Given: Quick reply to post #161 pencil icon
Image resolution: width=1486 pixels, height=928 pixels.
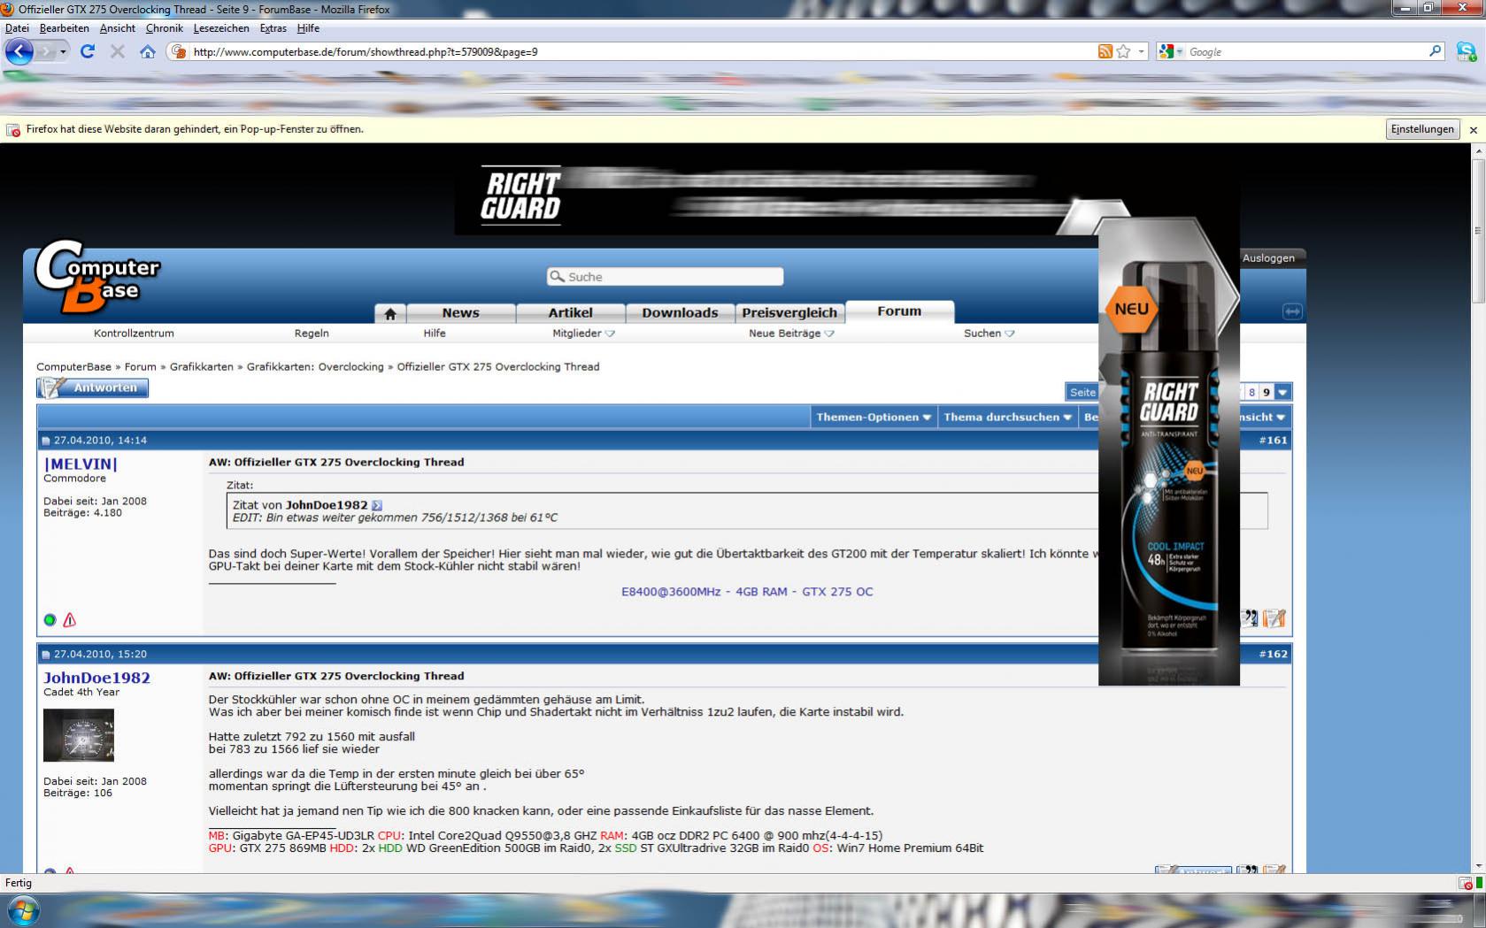Looking at the screenshot, I should click(x=1274, y=618).
